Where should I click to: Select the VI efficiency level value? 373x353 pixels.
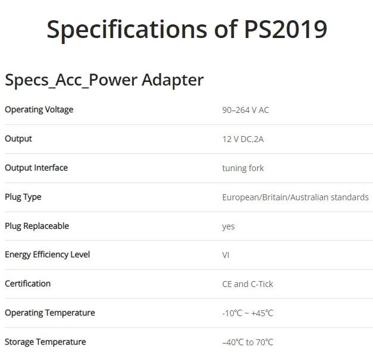click(x=225, y=255)
